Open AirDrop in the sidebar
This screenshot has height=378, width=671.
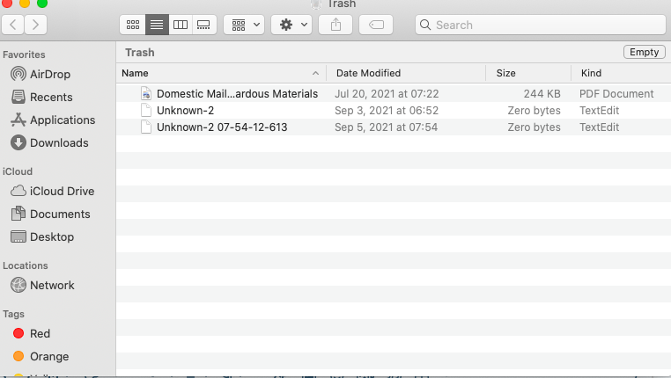point(49,74)
